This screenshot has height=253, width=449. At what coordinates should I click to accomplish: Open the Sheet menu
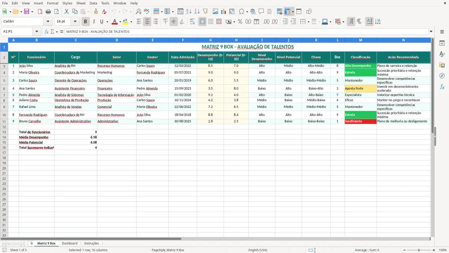click(x=81, y=3)
